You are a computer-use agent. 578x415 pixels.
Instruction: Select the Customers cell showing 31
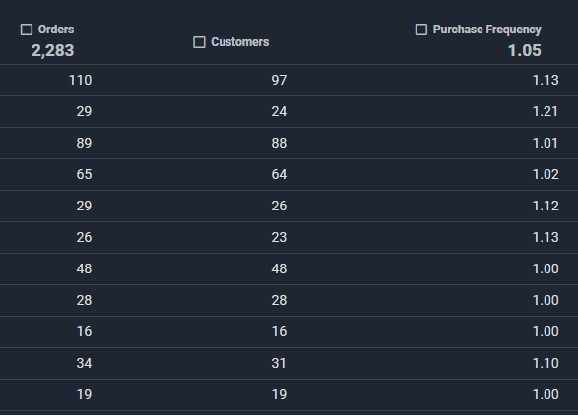coord(279,364)
